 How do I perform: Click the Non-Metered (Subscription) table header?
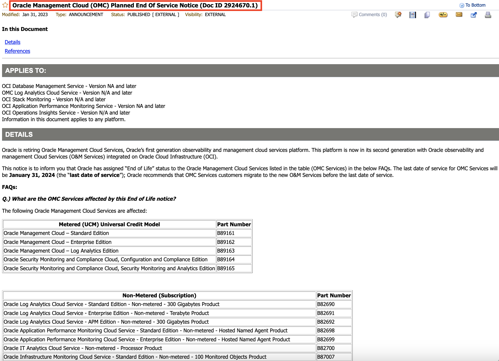click(x=159, y=296)
